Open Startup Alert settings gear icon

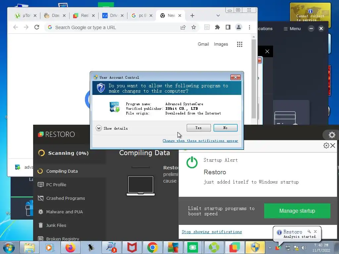pos(326,146)
